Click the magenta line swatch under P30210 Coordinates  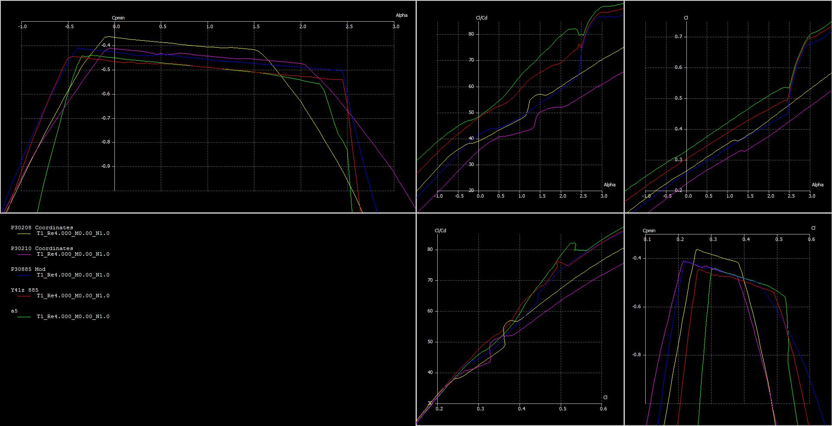[24, 254]
